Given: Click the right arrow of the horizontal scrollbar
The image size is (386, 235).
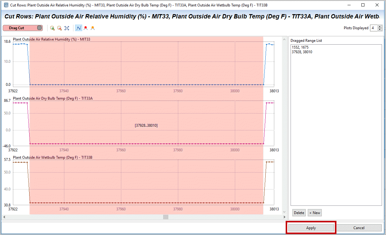Looking at the screenshot, I should (284, 217).
